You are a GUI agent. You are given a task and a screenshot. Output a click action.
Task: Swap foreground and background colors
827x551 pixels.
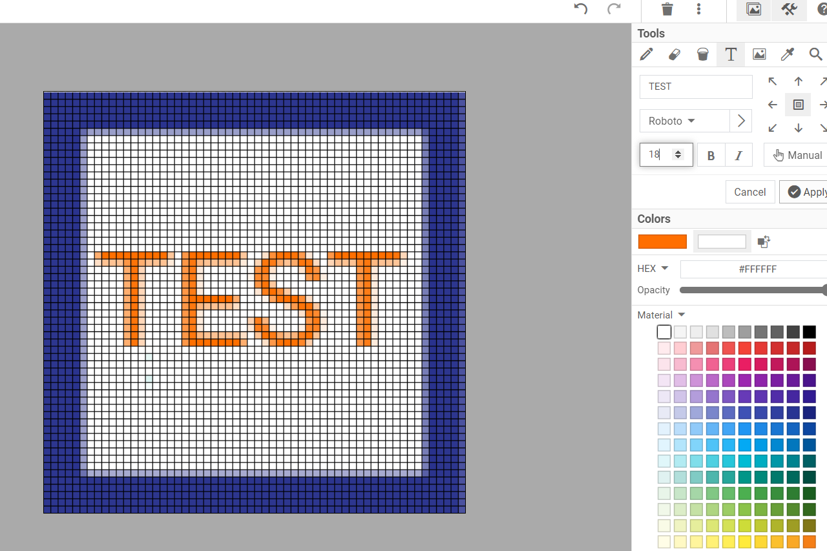click(x=764, y=242)
